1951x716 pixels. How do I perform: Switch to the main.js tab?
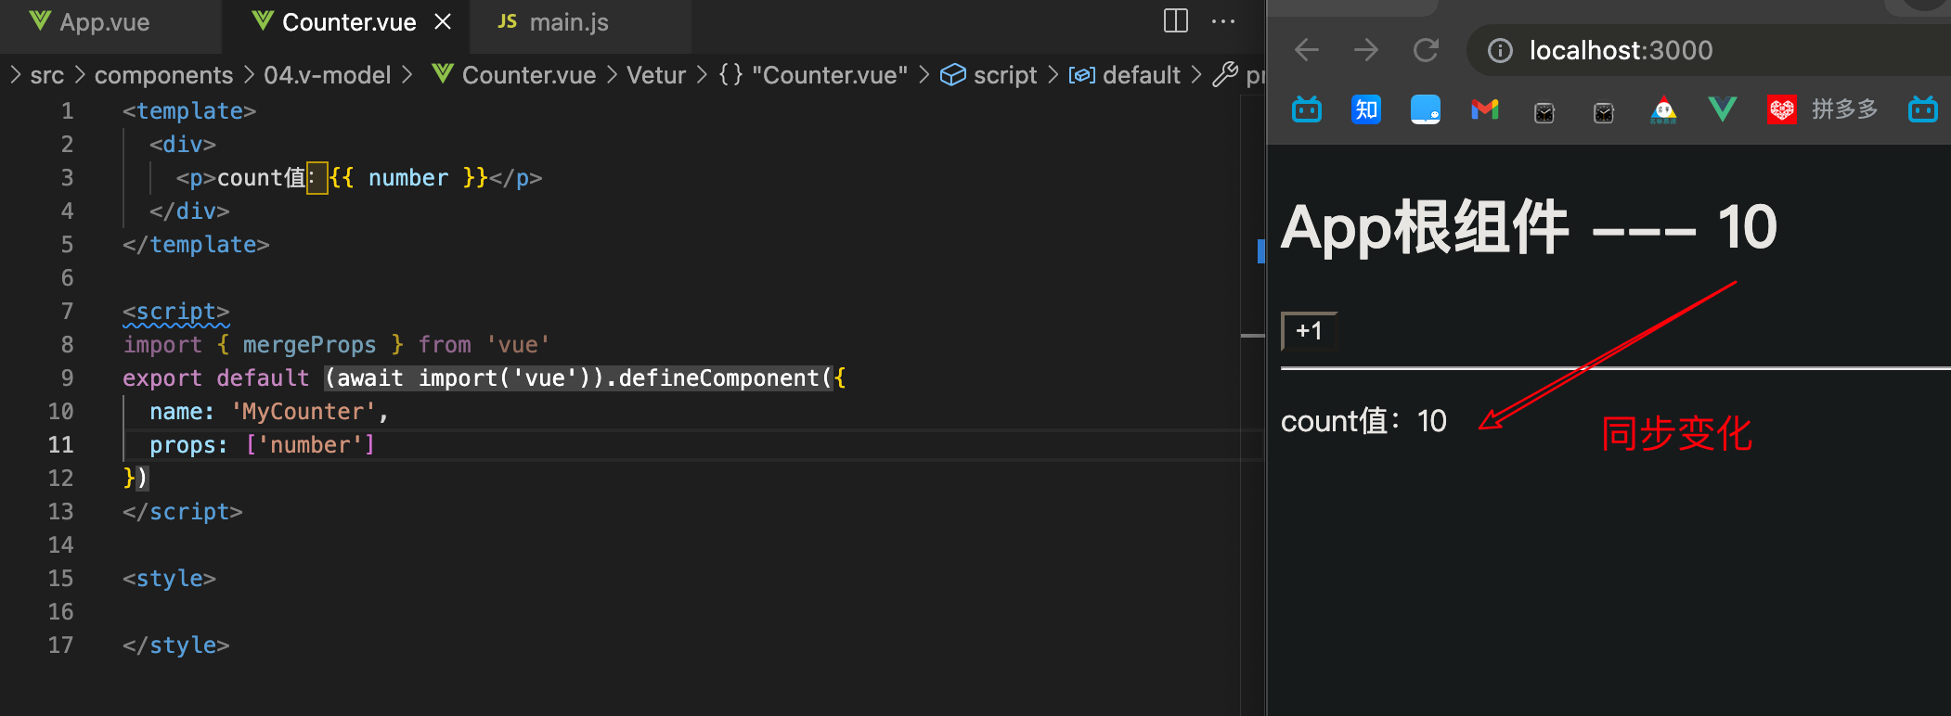coord(568,22)
